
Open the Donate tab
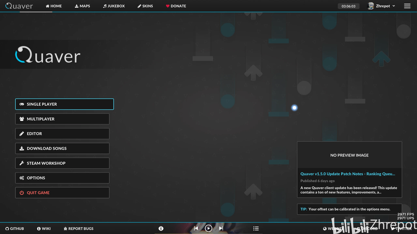point(176,6)
